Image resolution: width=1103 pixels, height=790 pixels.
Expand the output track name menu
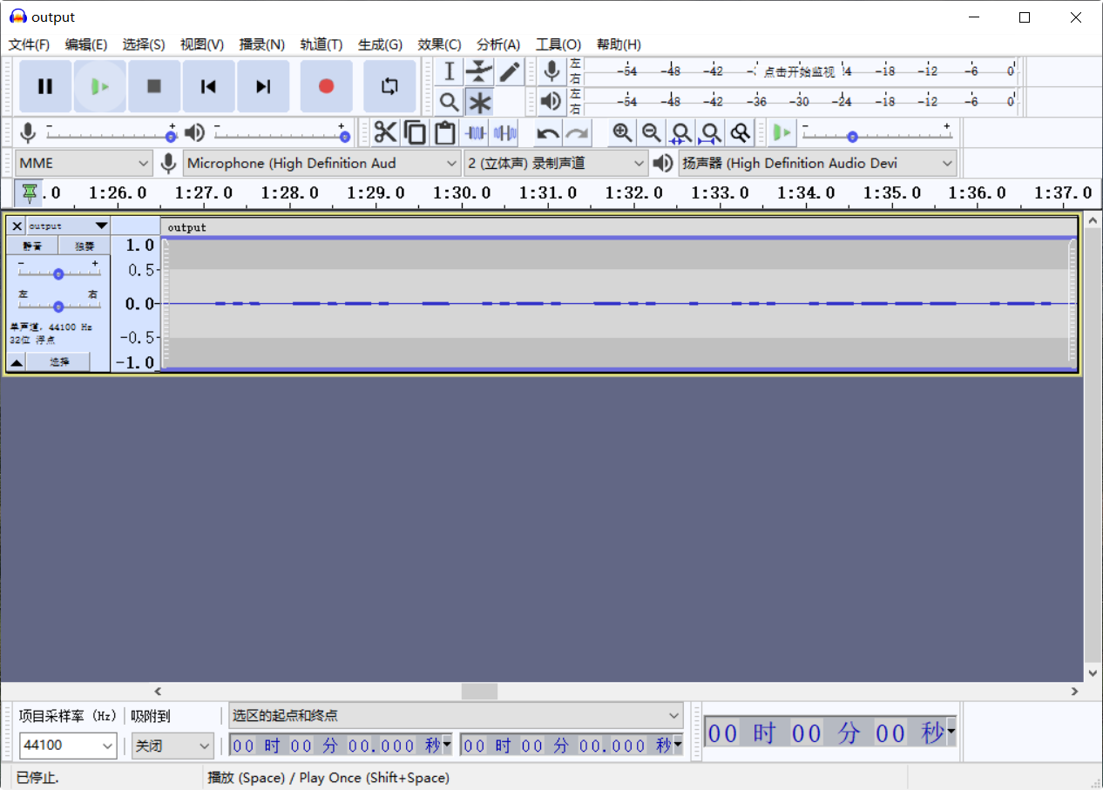101,226
